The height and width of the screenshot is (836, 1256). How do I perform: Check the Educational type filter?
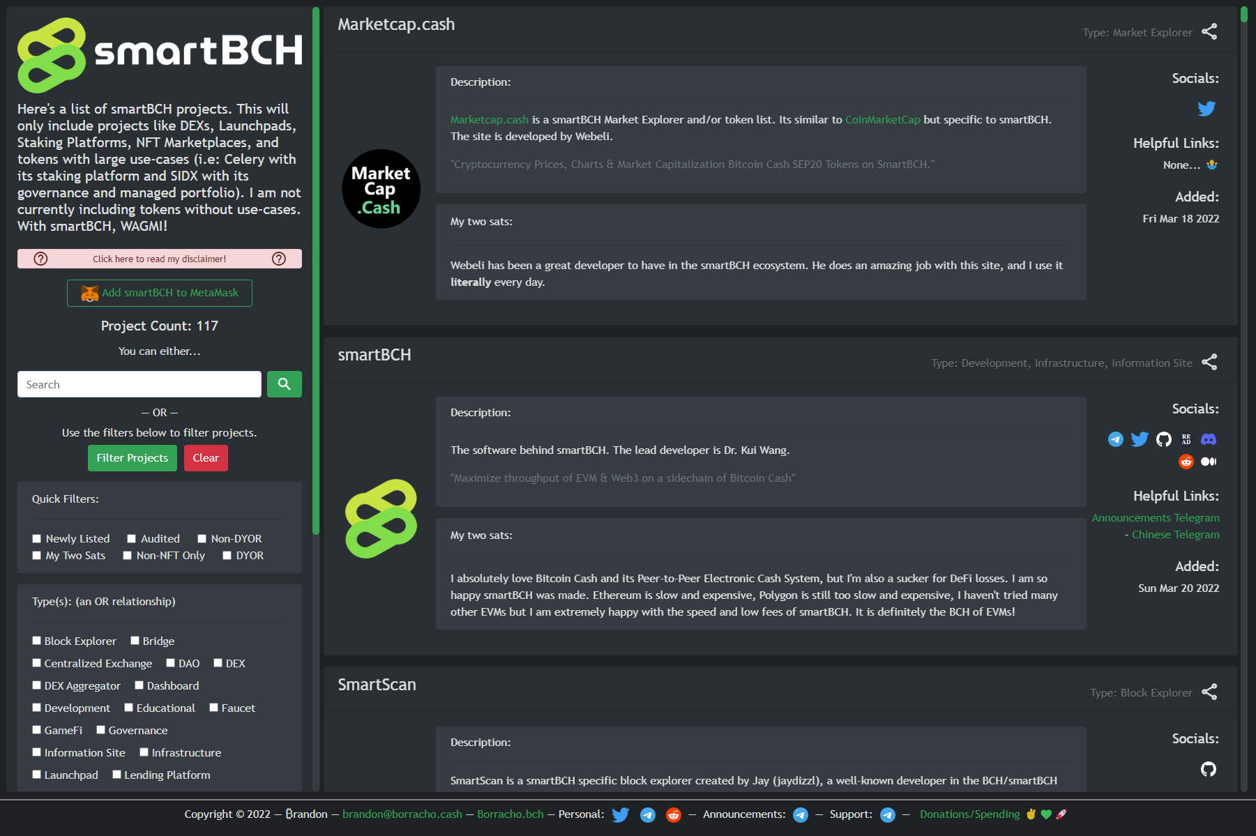[x=129, y=708]
